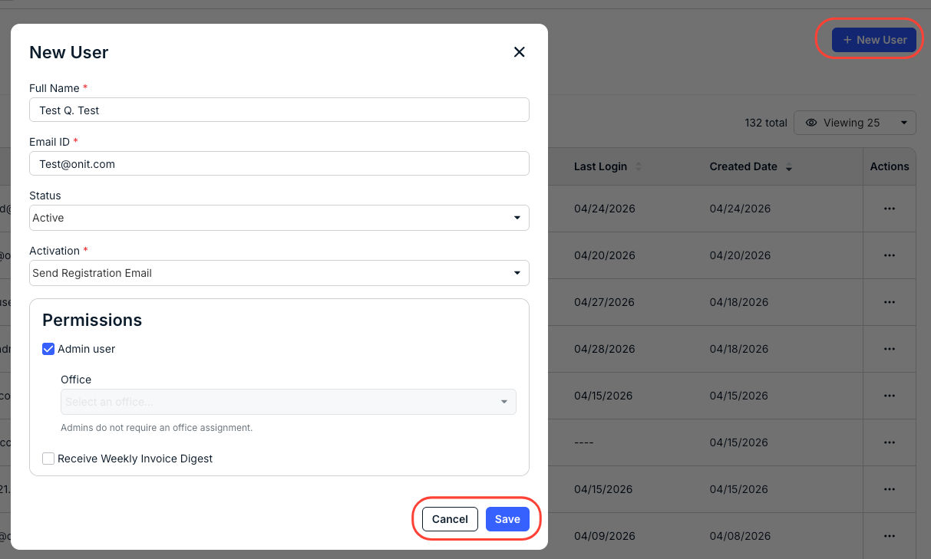Open actions menu for 04/20/2026 created row
Screen dimensions: 931x559
pyautogui.click(x=890, y=255)
